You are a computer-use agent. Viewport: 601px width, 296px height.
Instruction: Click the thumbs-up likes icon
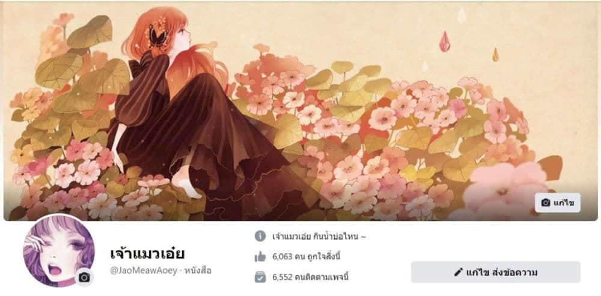[260, 256]
